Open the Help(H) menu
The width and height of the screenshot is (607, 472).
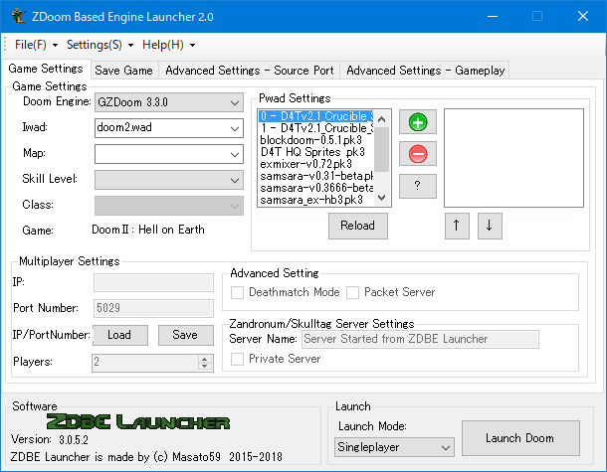click(168, 45)
